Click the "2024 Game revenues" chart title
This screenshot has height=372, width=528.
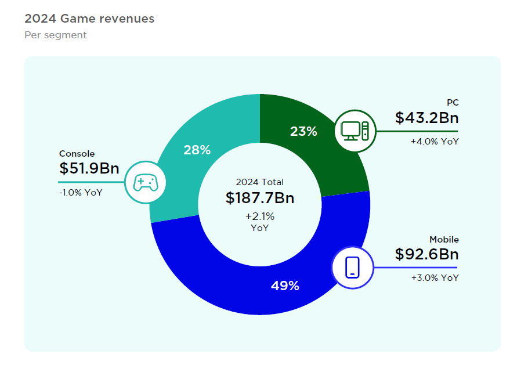click(x=89, y=19)
